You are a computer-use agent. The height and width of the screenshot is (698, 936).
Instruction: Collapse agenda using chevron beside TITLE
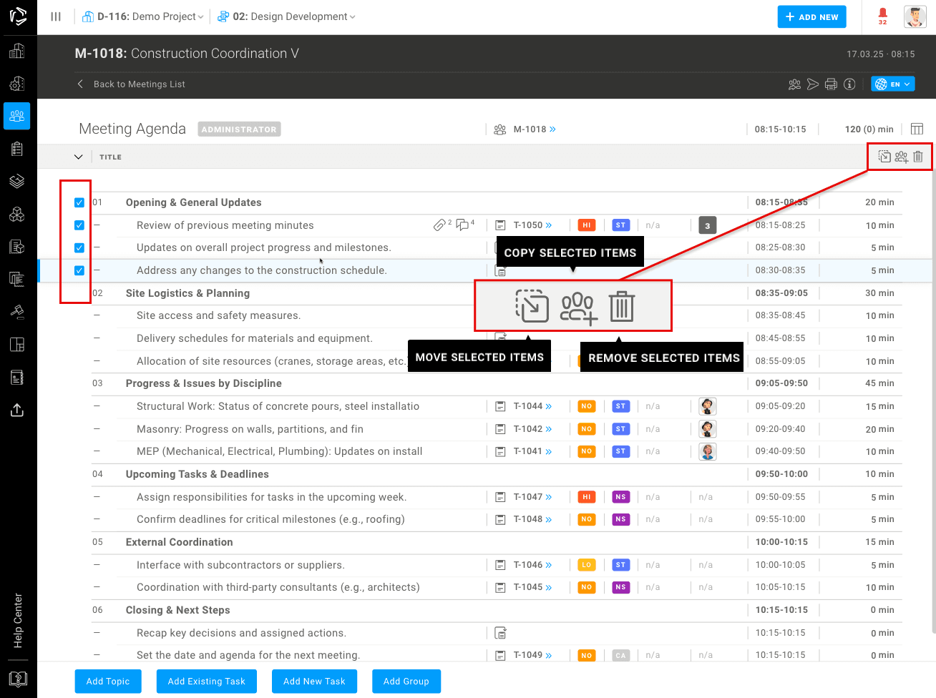[x=79, y=157]
